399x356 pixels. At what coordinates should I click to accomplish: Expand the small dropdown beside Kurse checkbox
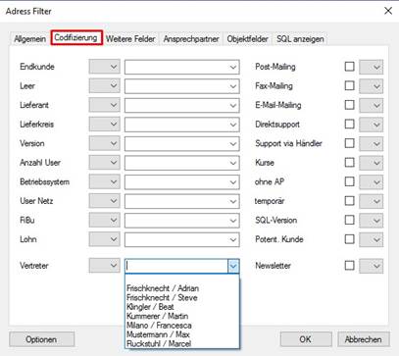click(x=372, y=163)
